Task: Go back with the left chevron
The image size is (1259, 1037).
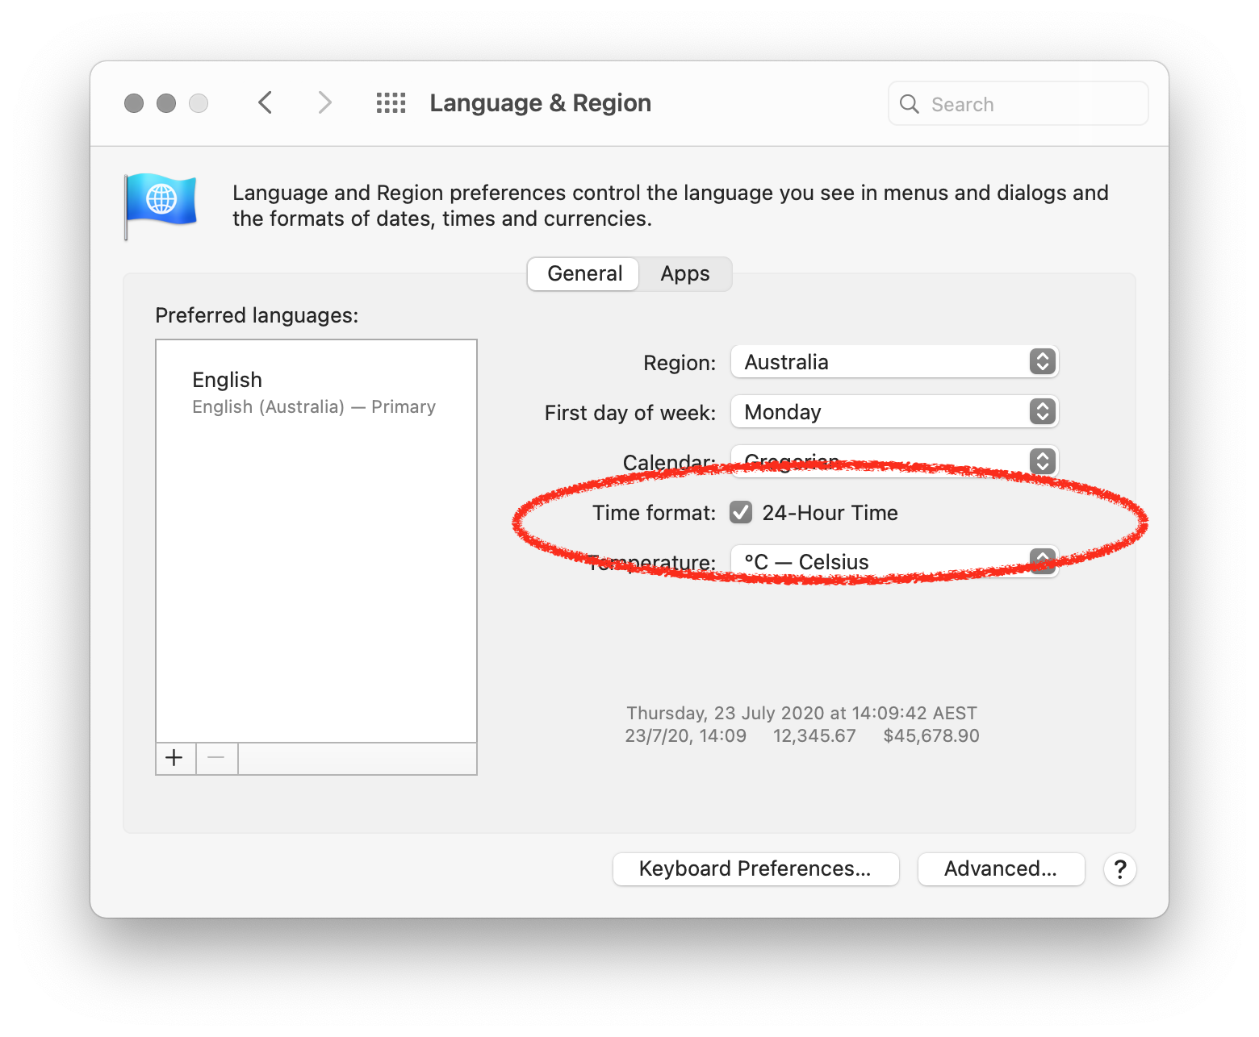Action: tap(266, 103)
